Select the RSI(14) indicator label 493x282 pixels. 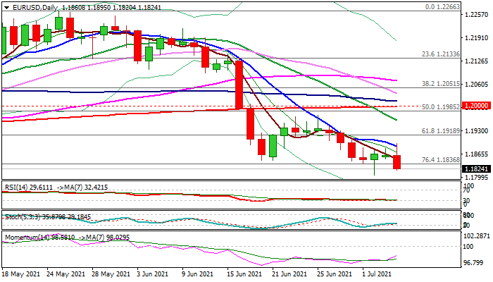click(21, 187)
